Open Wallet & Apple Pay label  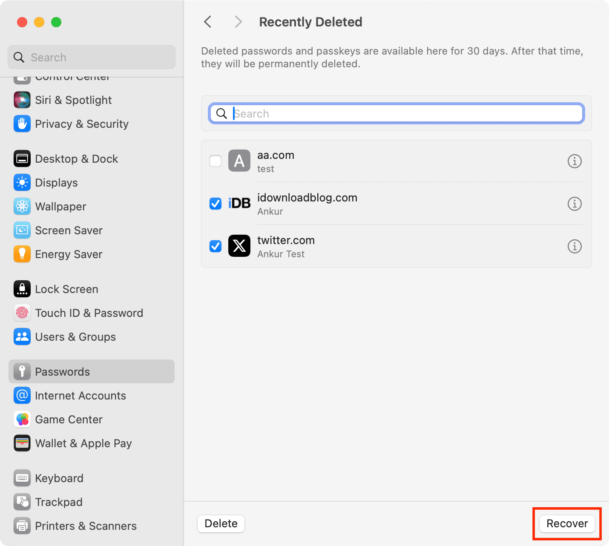coord(83,443)
